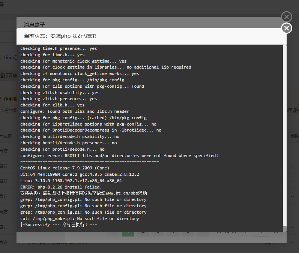Screen dimensions: 299x253
Task: Click the 消息盒子 title text
Action: pos(34,25)
